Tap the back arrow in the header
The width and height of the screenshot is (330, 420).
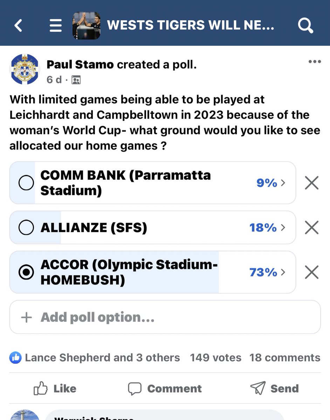[x=18, y=25]
